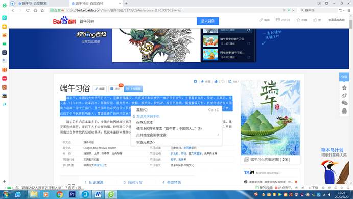353x199 pixels.
Task: Bookmark the page with the address bar star
Action: pyautogui.click(x=42, y=10)
